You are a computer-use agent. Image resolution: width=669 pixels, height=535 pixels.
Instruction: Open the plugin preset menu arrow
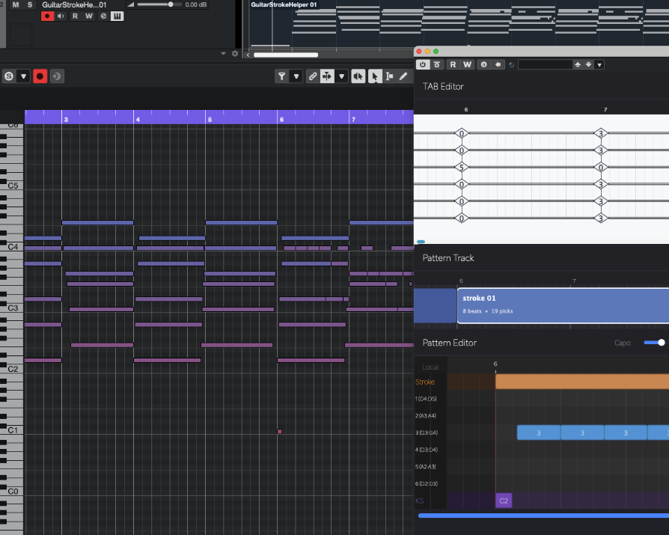pyautogui.click(x=599, y=64)
